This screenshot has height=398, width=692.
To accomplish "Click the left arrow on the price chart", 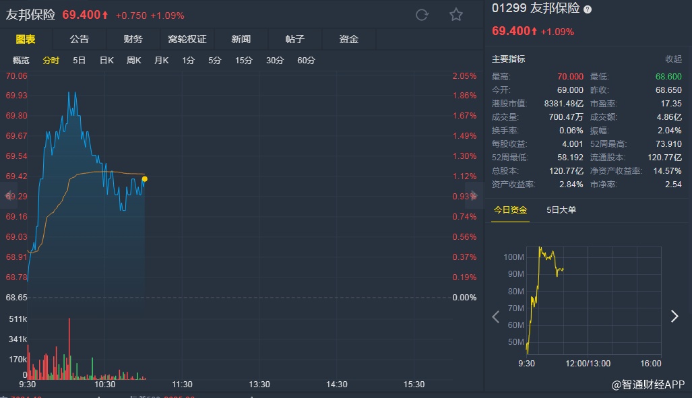I will pos(9,195).
